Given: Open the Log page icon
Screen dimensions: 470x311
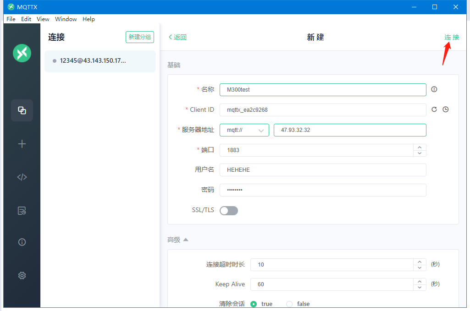Looking at the screenshot, I should [x=22, y=211].
